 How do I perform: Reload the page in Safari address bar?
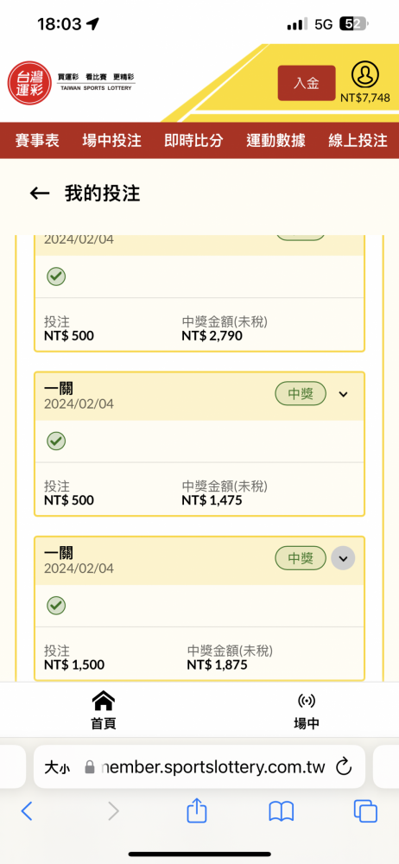point(344,766)
